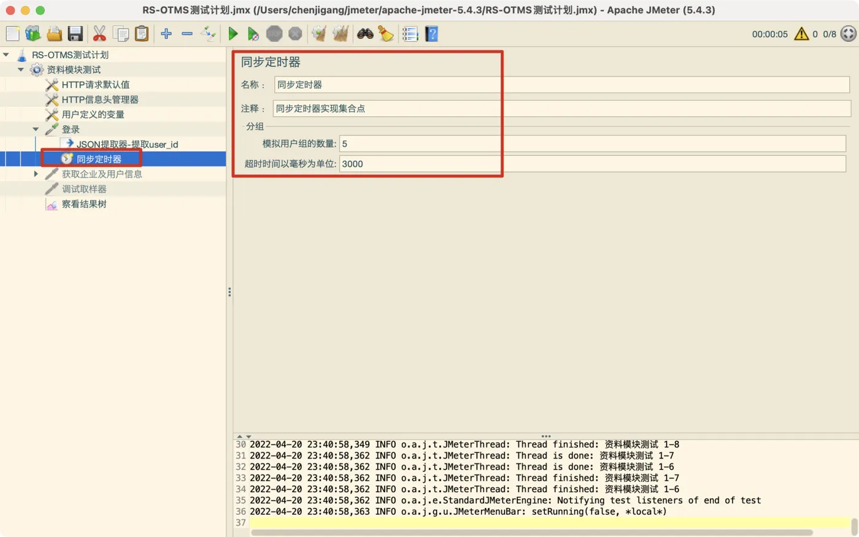Click log line 36 mentioning setRunning

click(458, 512)
